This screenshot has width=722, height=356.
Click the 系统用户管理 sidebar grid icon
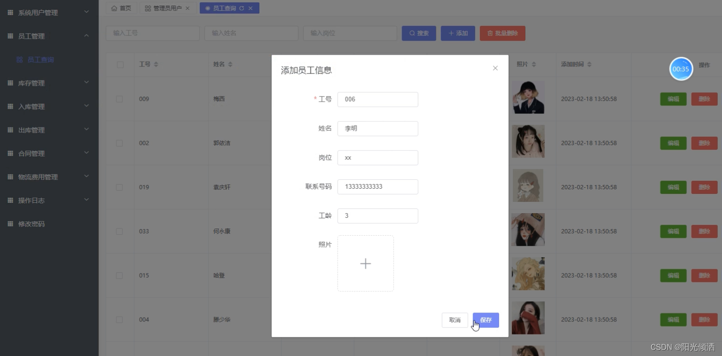tap(10, 13)
